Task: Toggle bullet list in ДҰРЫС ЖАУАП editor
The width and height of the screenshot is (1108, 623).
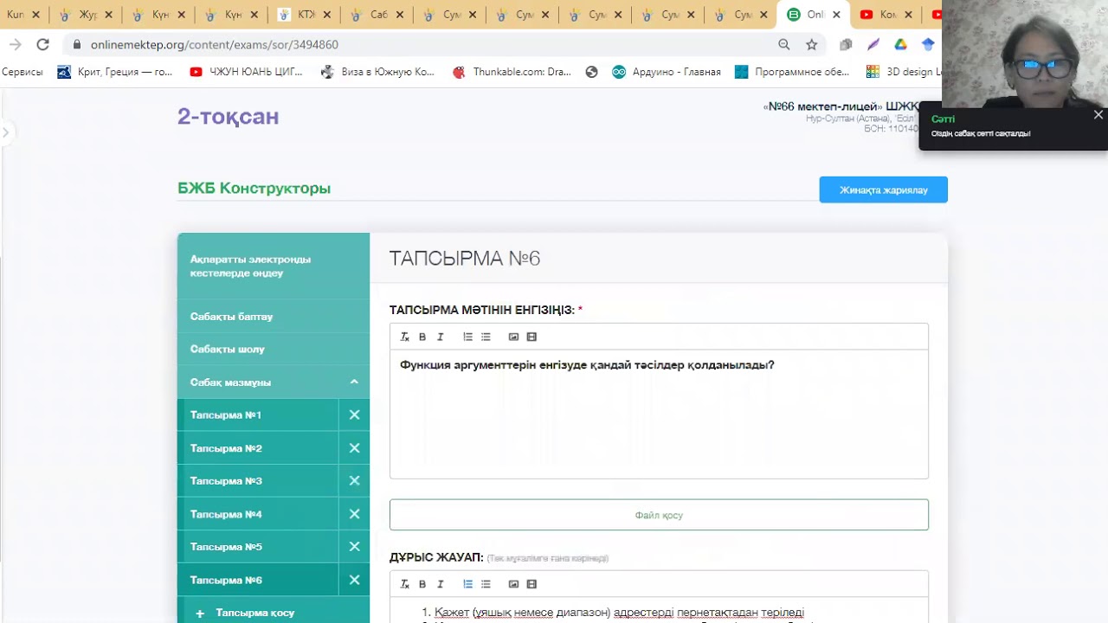Action: coord(486,584)
